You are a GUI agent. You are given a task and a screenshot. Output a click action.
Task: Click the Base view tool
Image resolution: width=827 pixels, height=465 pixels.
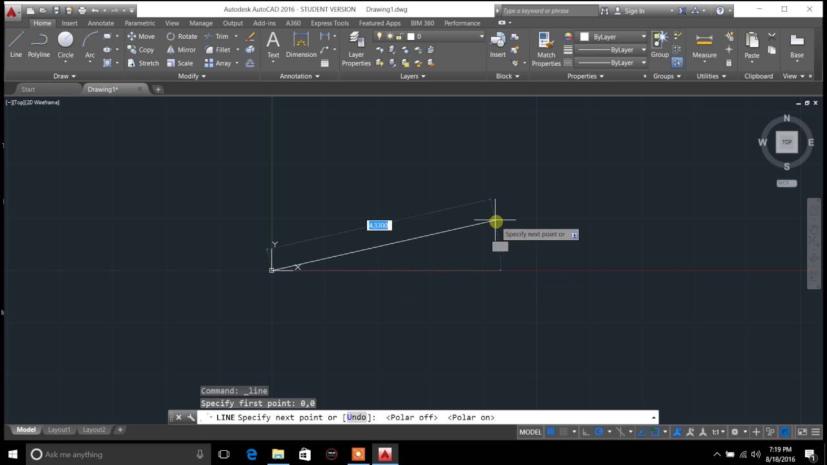[x=797, y=45]
